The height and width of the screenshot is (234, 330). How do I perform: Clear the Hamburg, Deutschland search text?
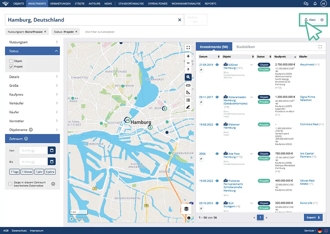180,20
